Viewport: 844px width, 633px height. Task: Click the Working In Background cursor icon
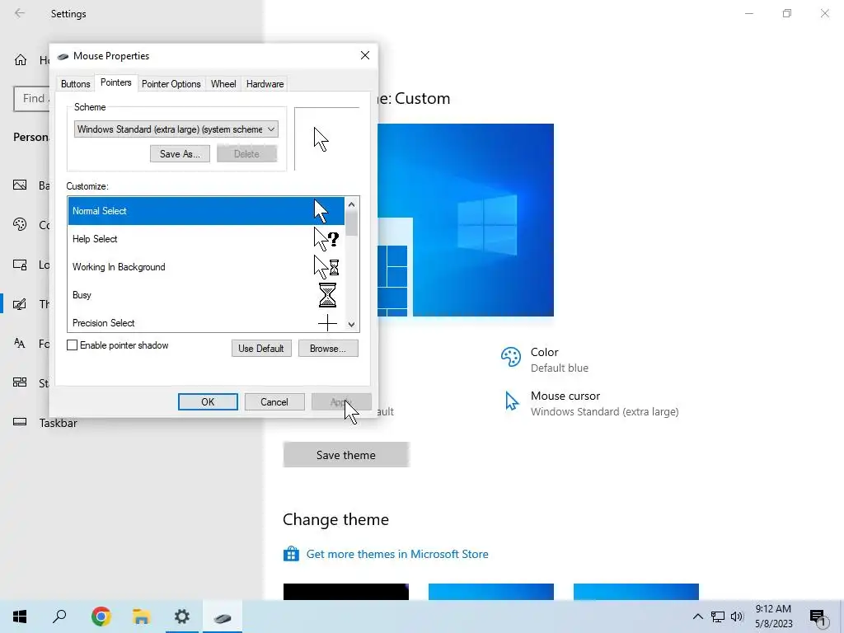point(326,267)
